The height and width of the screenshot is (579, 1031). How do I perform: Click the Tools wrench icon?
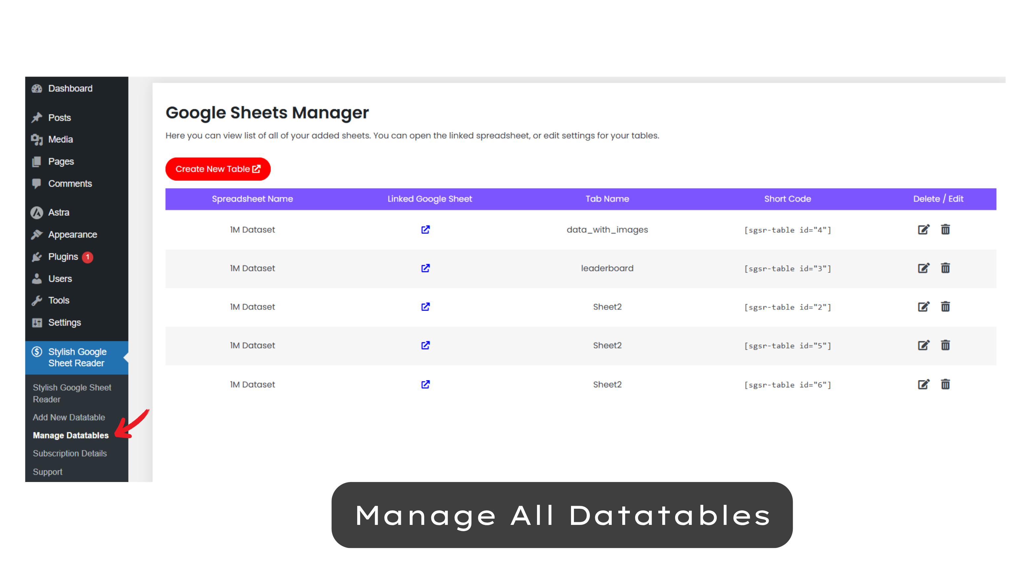pyautogui.click(x=37, y=301)
